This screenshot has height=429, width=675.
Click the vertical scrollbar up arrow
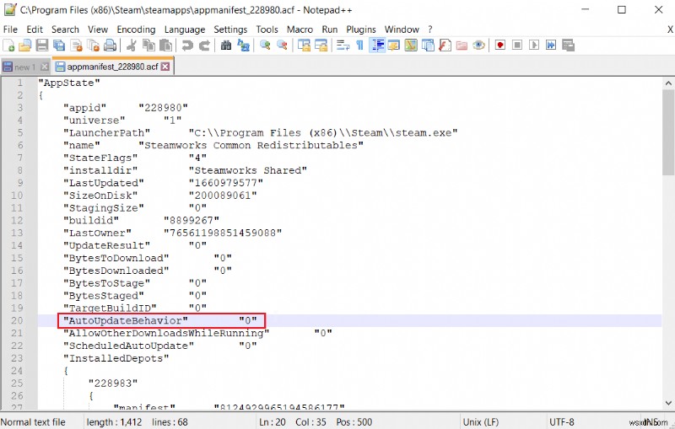coord(668,83)
